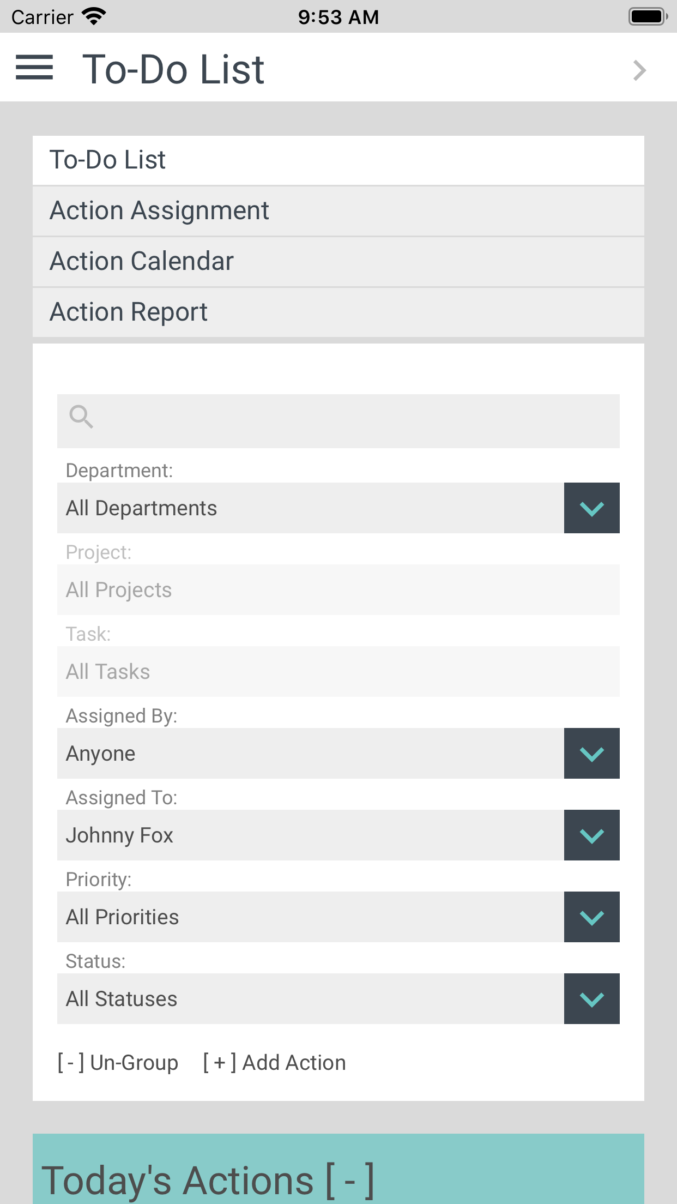The width and height of the screenshot is (677, 1204).
Task: Expand the Assigned By dropdown arrow
Action: (591, 754)
